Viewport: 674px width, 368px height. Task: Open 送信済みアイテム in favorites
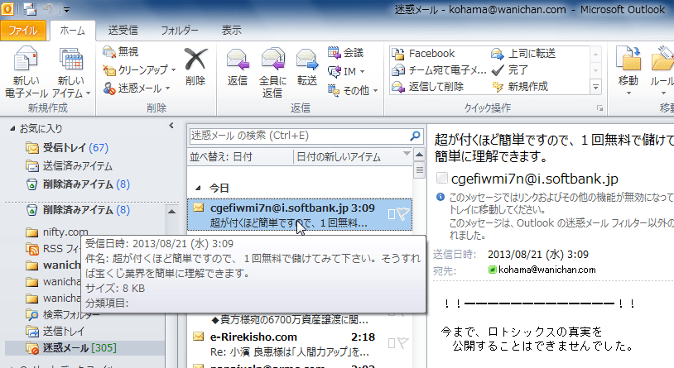pos(69,166)
